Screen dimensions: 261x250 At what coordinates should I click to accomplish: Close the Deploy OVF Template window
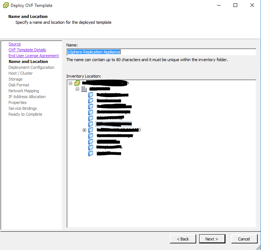(252, 5)
